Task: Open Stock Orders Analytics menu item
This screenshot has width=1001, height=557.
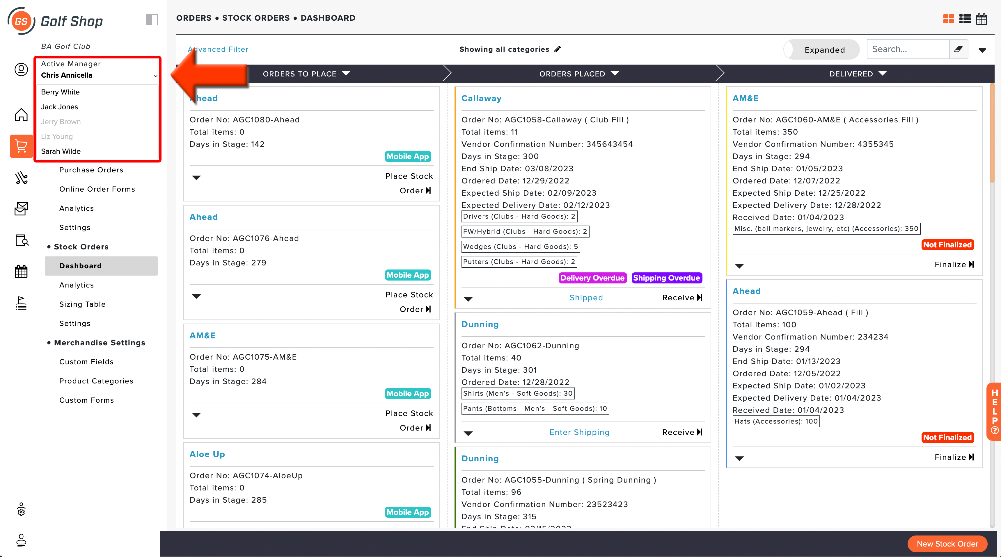Action: [77, 285]
